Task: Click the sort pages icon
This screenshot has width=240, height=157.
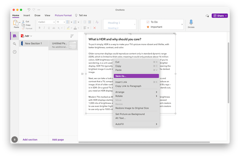Action: tap(72, 36)
